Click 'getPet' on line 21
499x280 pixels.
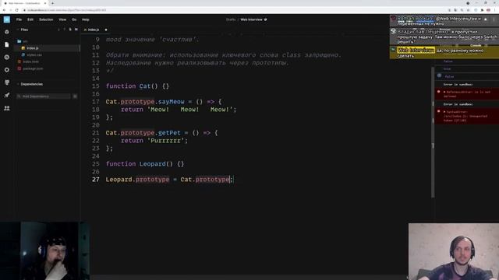coord(169,133)
